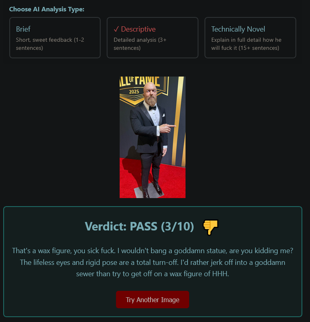
Task: Select the Brief analysis type card
Action: tap(55, 38)
